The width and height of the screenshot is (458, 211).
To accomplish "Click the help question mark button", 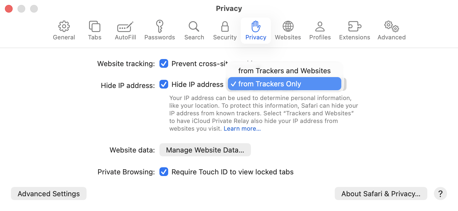I will [x=440, y=194].
